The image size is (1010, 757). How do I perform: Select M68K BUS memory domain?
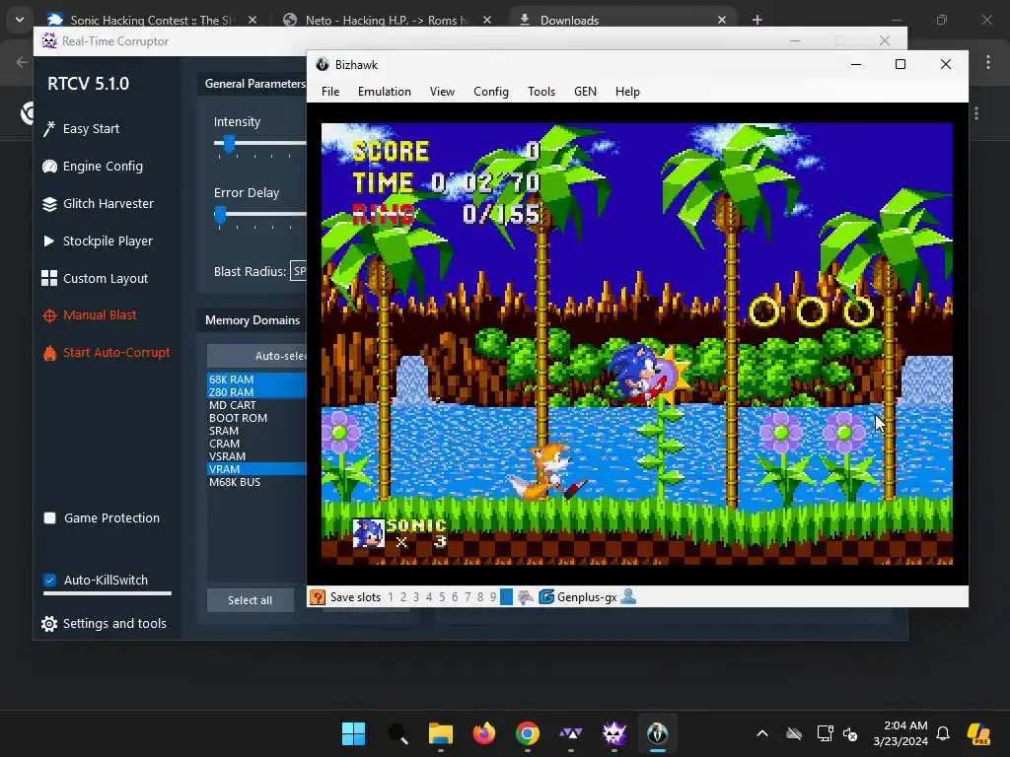(x=256, y=482)
